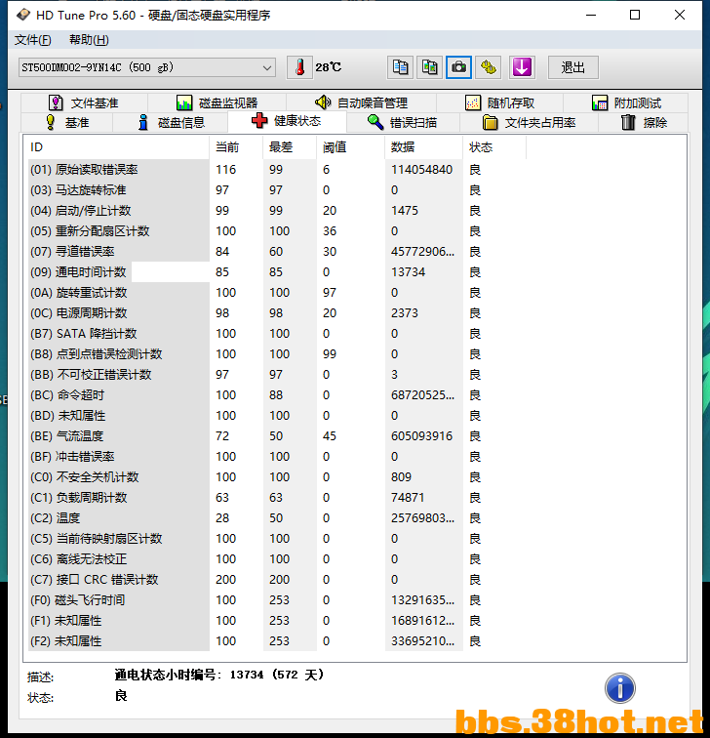Select the (B8) 点到点错误检测计数 row
The image size is (710, 738).
click(x=277, y=354)
